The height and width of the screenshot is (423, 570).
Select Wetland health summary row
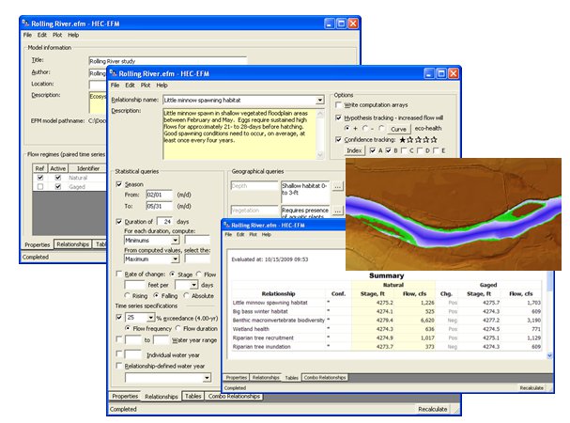tap(387, 329)
